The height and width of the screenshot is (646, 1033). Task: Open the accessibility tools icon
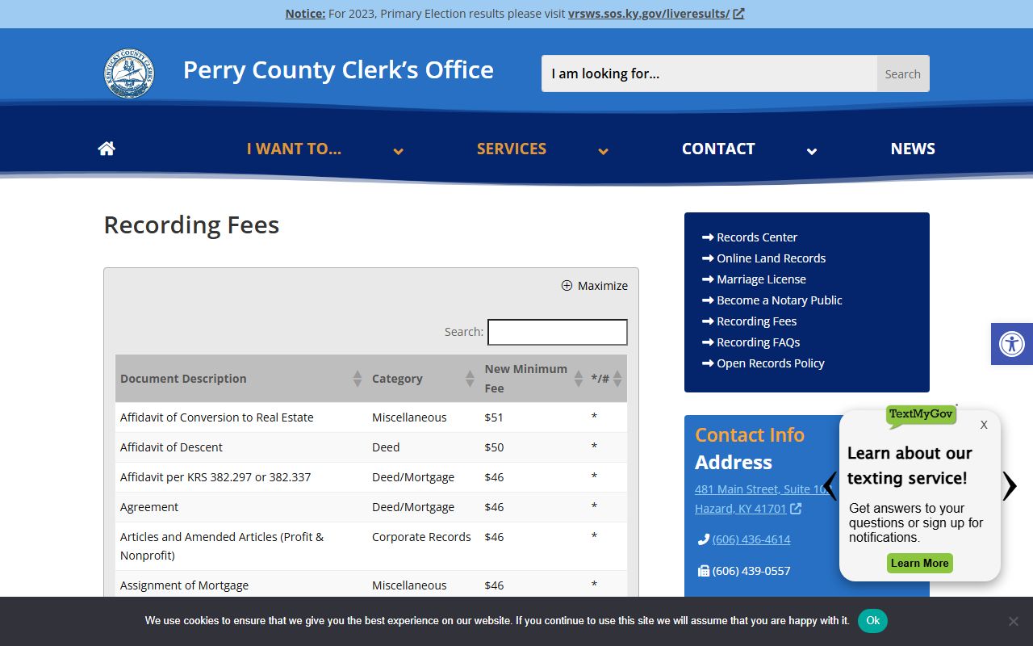tap(1012, 344)
